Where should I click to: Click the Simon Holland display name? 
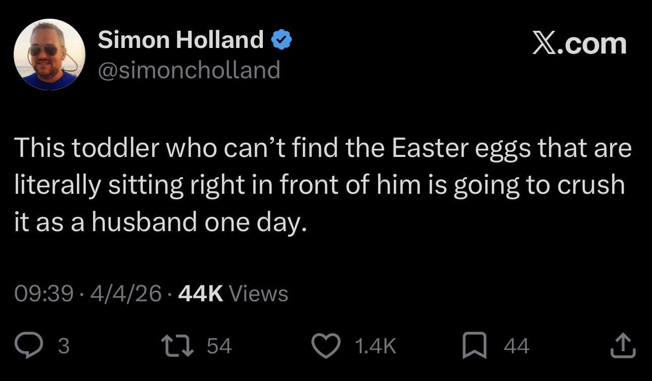tap(180, 40)
